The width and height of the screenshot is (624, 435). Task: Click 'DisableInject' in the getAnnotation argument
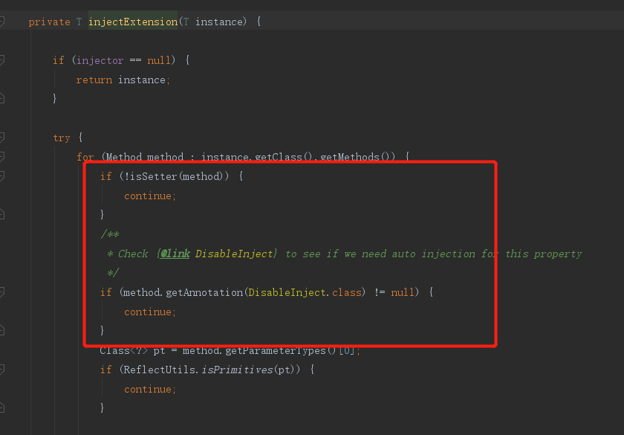(287, 292)
